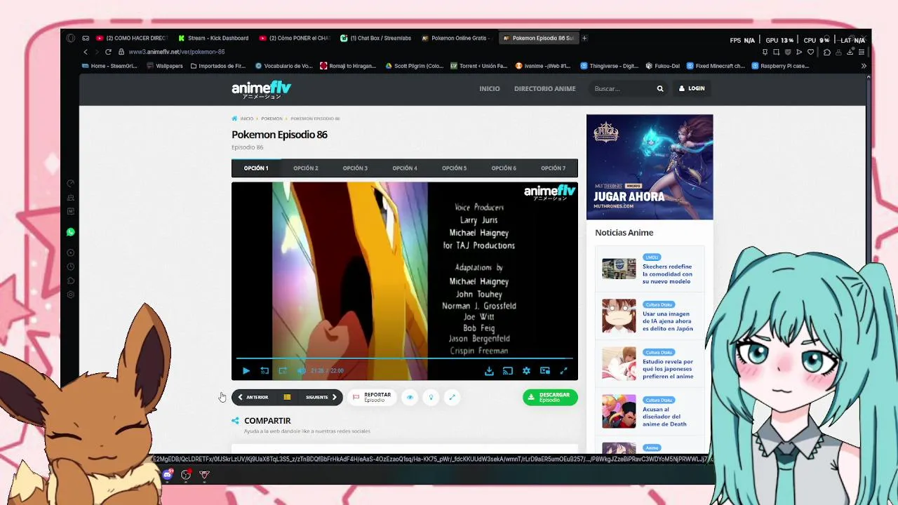Switch to Chat Box / Streamlabs tab
Viewport: 898px width, 505px height.
coord(375,38)
